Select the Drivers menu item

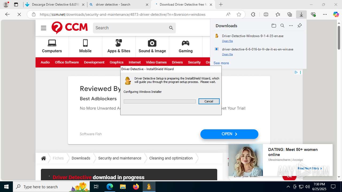pos(177,62)
